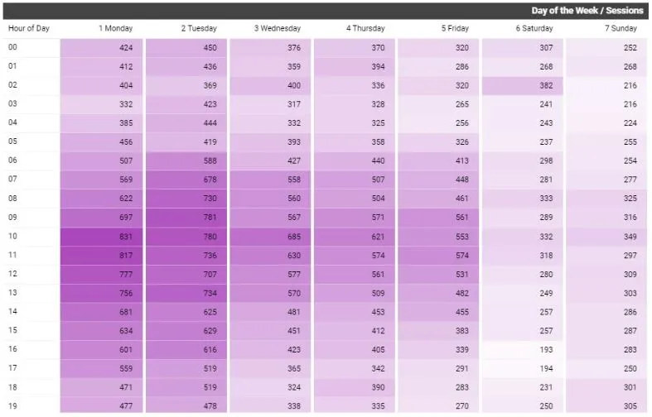Click Thursday hour 10 cell showing 621
Screen dimensions: 652x417
click(355, 237)
